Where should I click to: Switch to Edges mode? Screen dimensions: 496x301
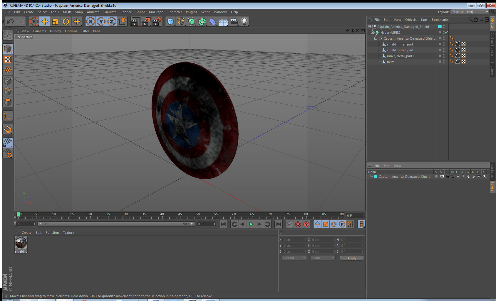coord(8,91)
